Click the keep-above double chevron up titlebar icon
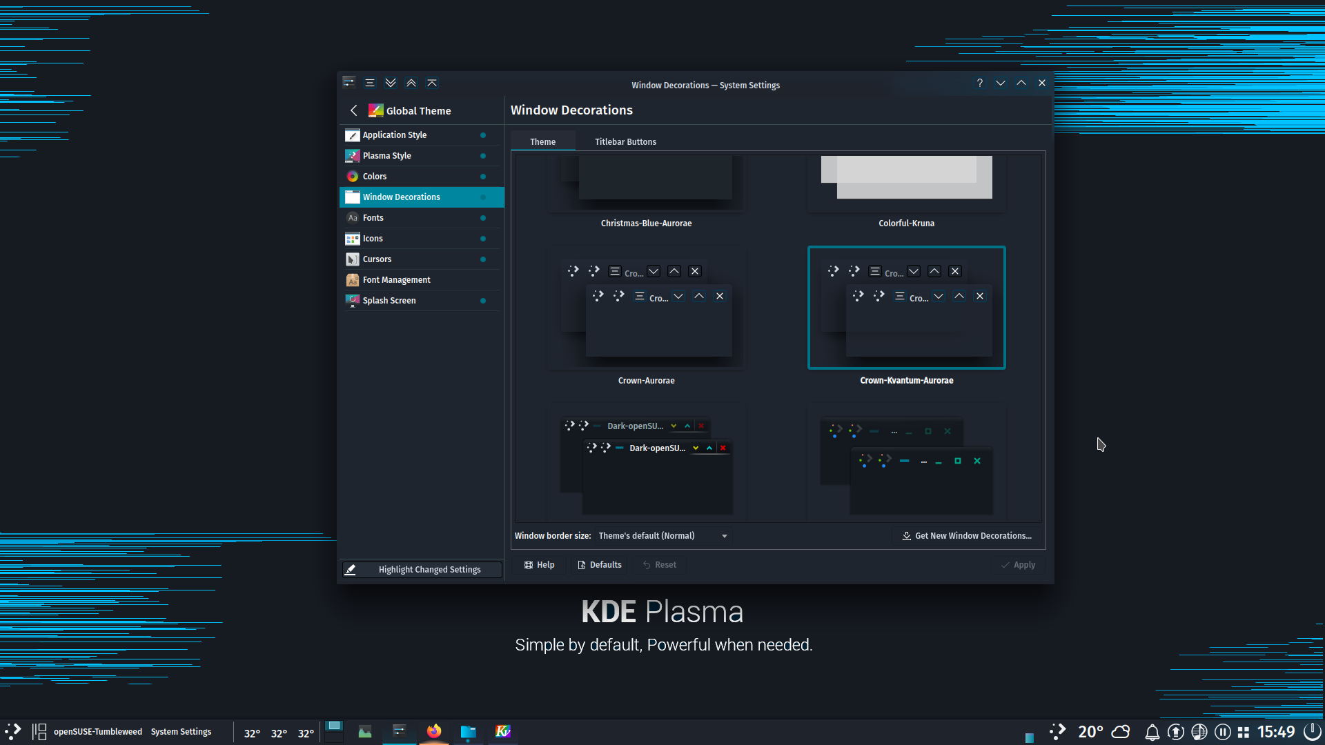This screenshot has height=745, width=1325. coord(411,83)
